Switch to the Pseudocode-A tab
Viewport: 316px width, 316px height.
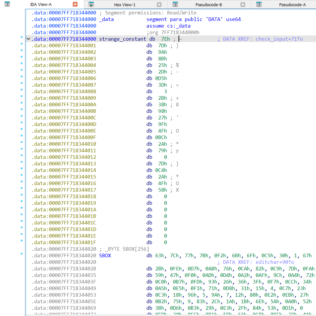click(292, 5)
